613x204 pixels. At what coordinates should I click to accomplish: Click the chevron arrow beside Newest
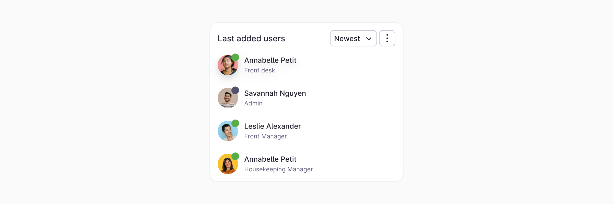[369, 39]
